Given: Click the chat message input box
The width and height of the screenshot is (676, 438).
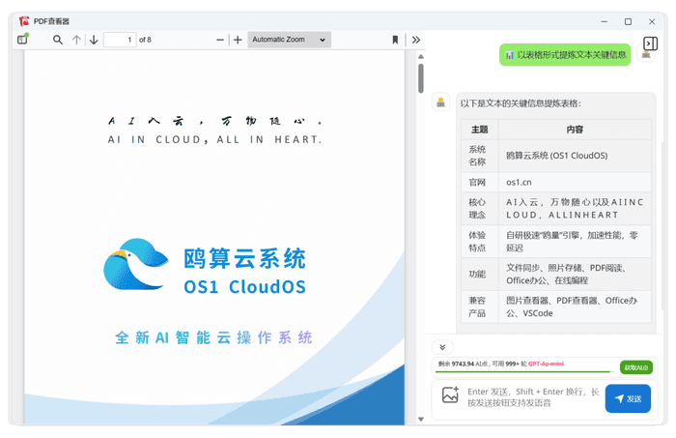Looking at the screenshot, I should pos(533,397).
